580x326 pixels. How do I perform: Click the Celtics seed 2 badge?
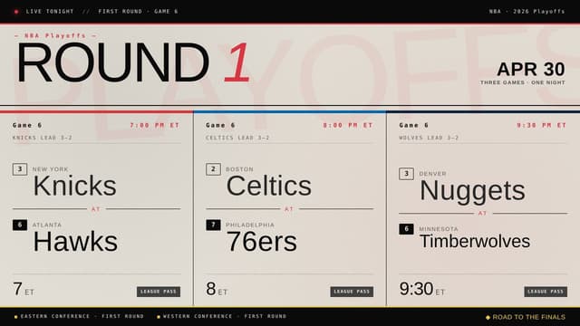[214, 169]
